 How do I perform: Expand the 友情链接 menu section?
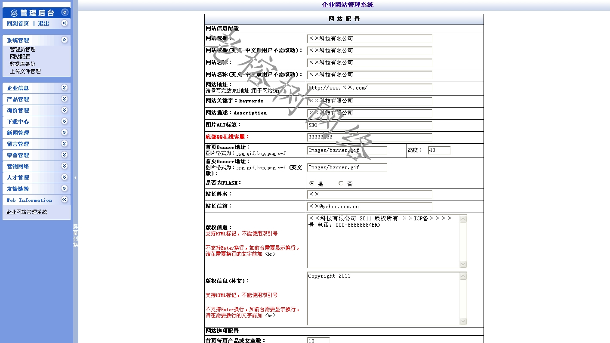point(65,188)
